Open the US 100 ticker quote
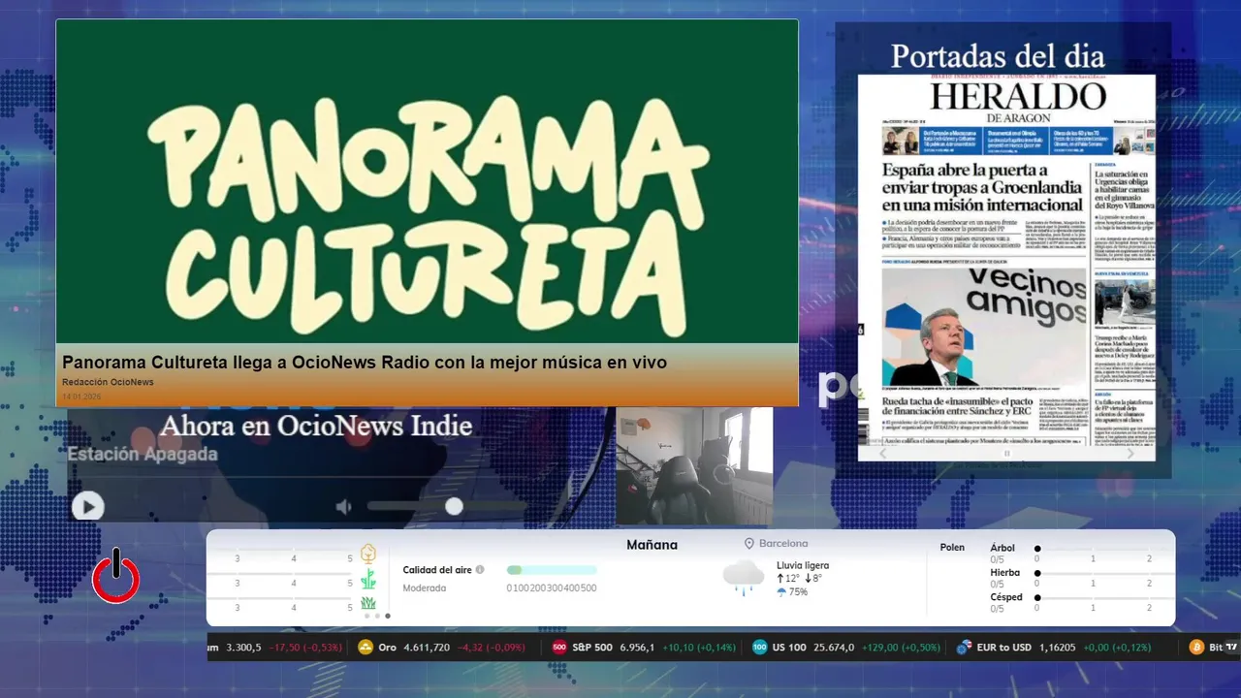This screenshot has width=1241, height=698. coord(845,648)
